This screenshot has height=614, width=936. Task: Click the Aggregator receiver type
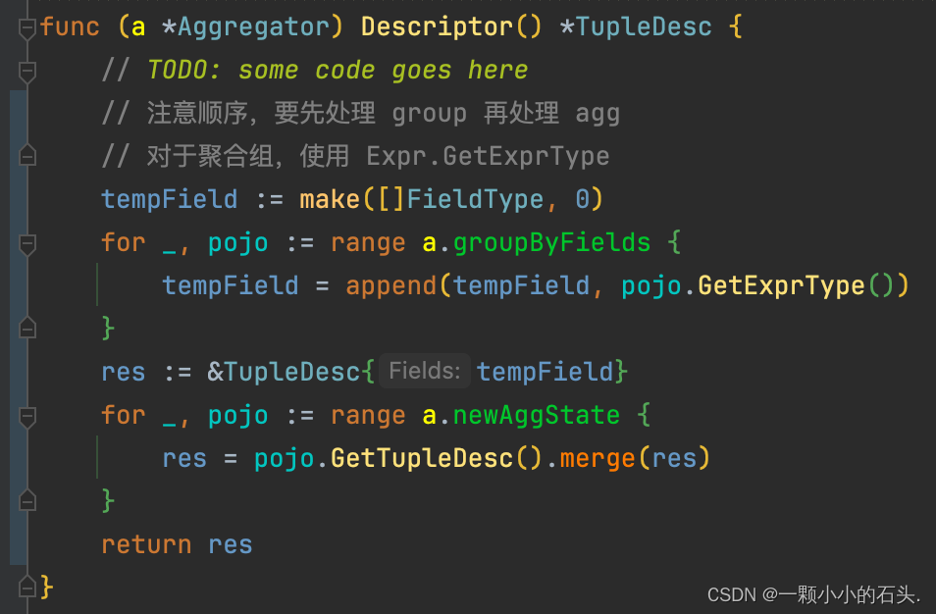(x=254, y=26)
